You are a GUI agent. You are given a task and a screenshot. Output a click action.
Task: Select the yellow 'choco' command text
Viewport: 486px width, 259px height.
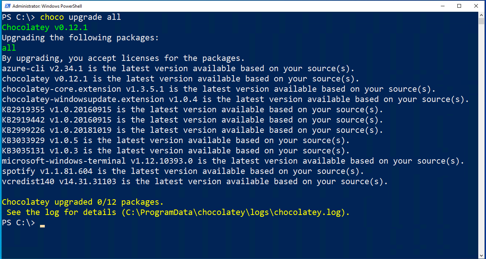point(52,17)
